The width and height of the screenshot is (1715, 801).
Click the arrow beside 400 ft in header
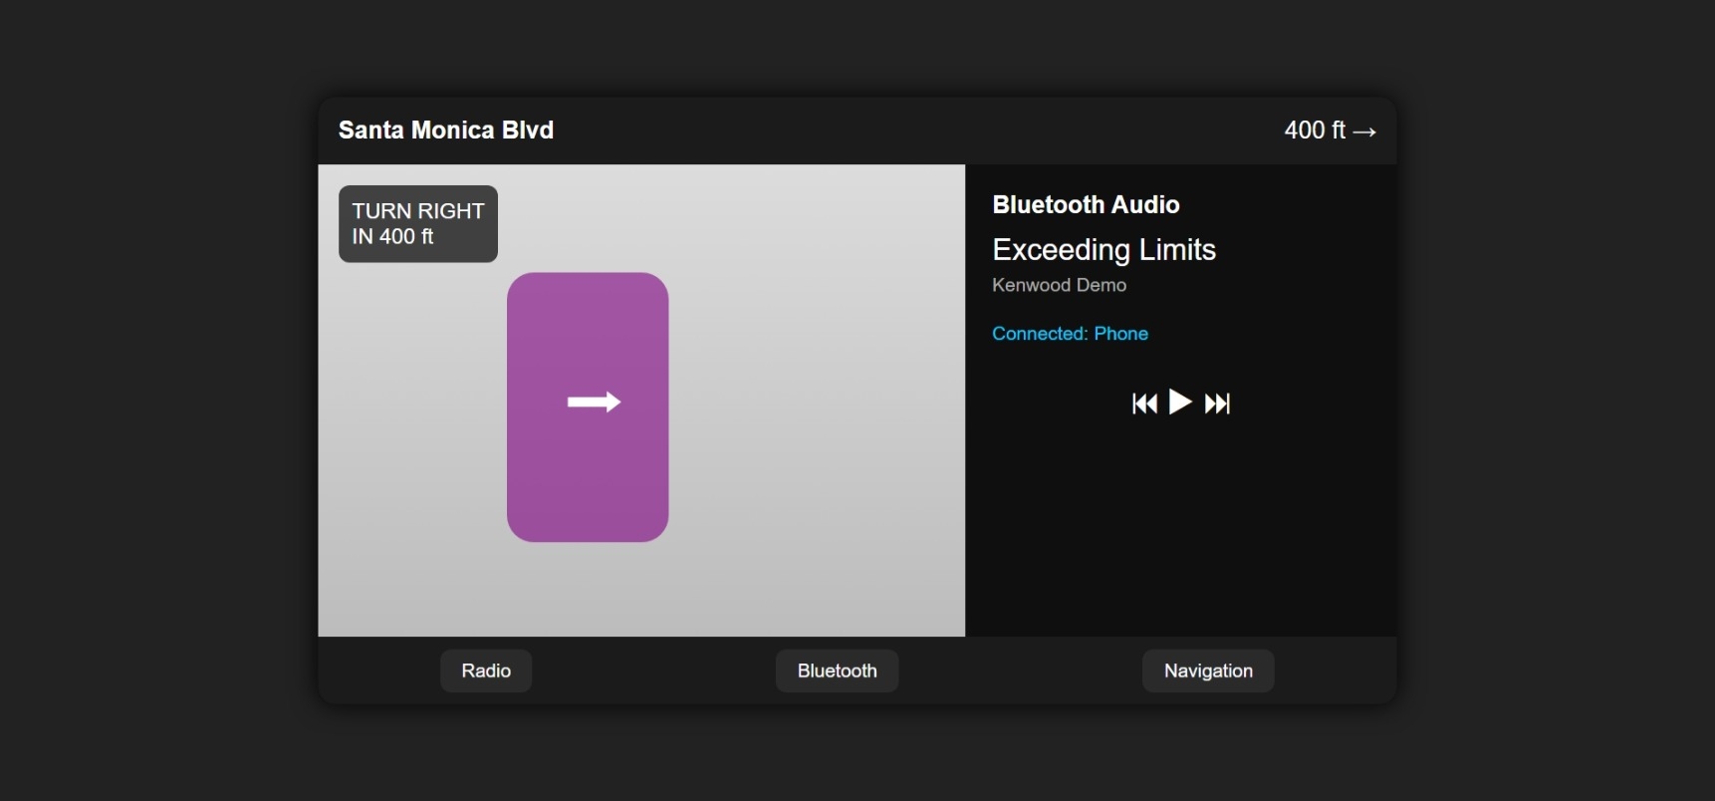coord(1365,132)
